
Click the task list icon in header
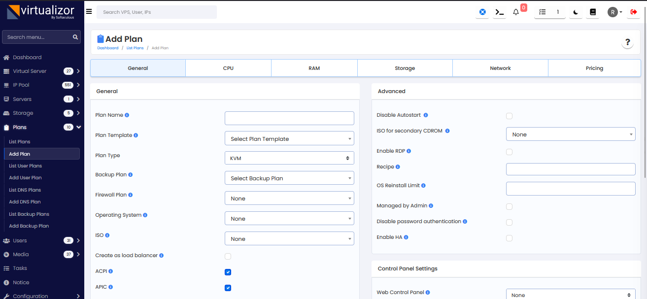[543, 12]
